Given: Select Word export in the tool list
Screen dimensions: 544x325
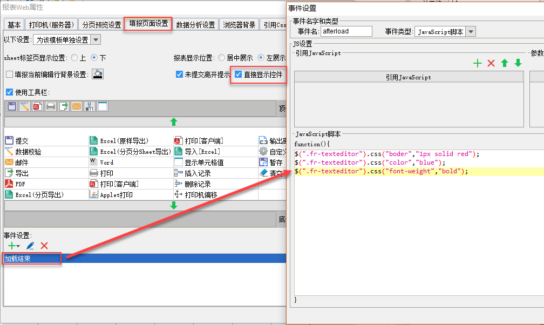Looking at the screenshot, I should click(x=101, y=162).
